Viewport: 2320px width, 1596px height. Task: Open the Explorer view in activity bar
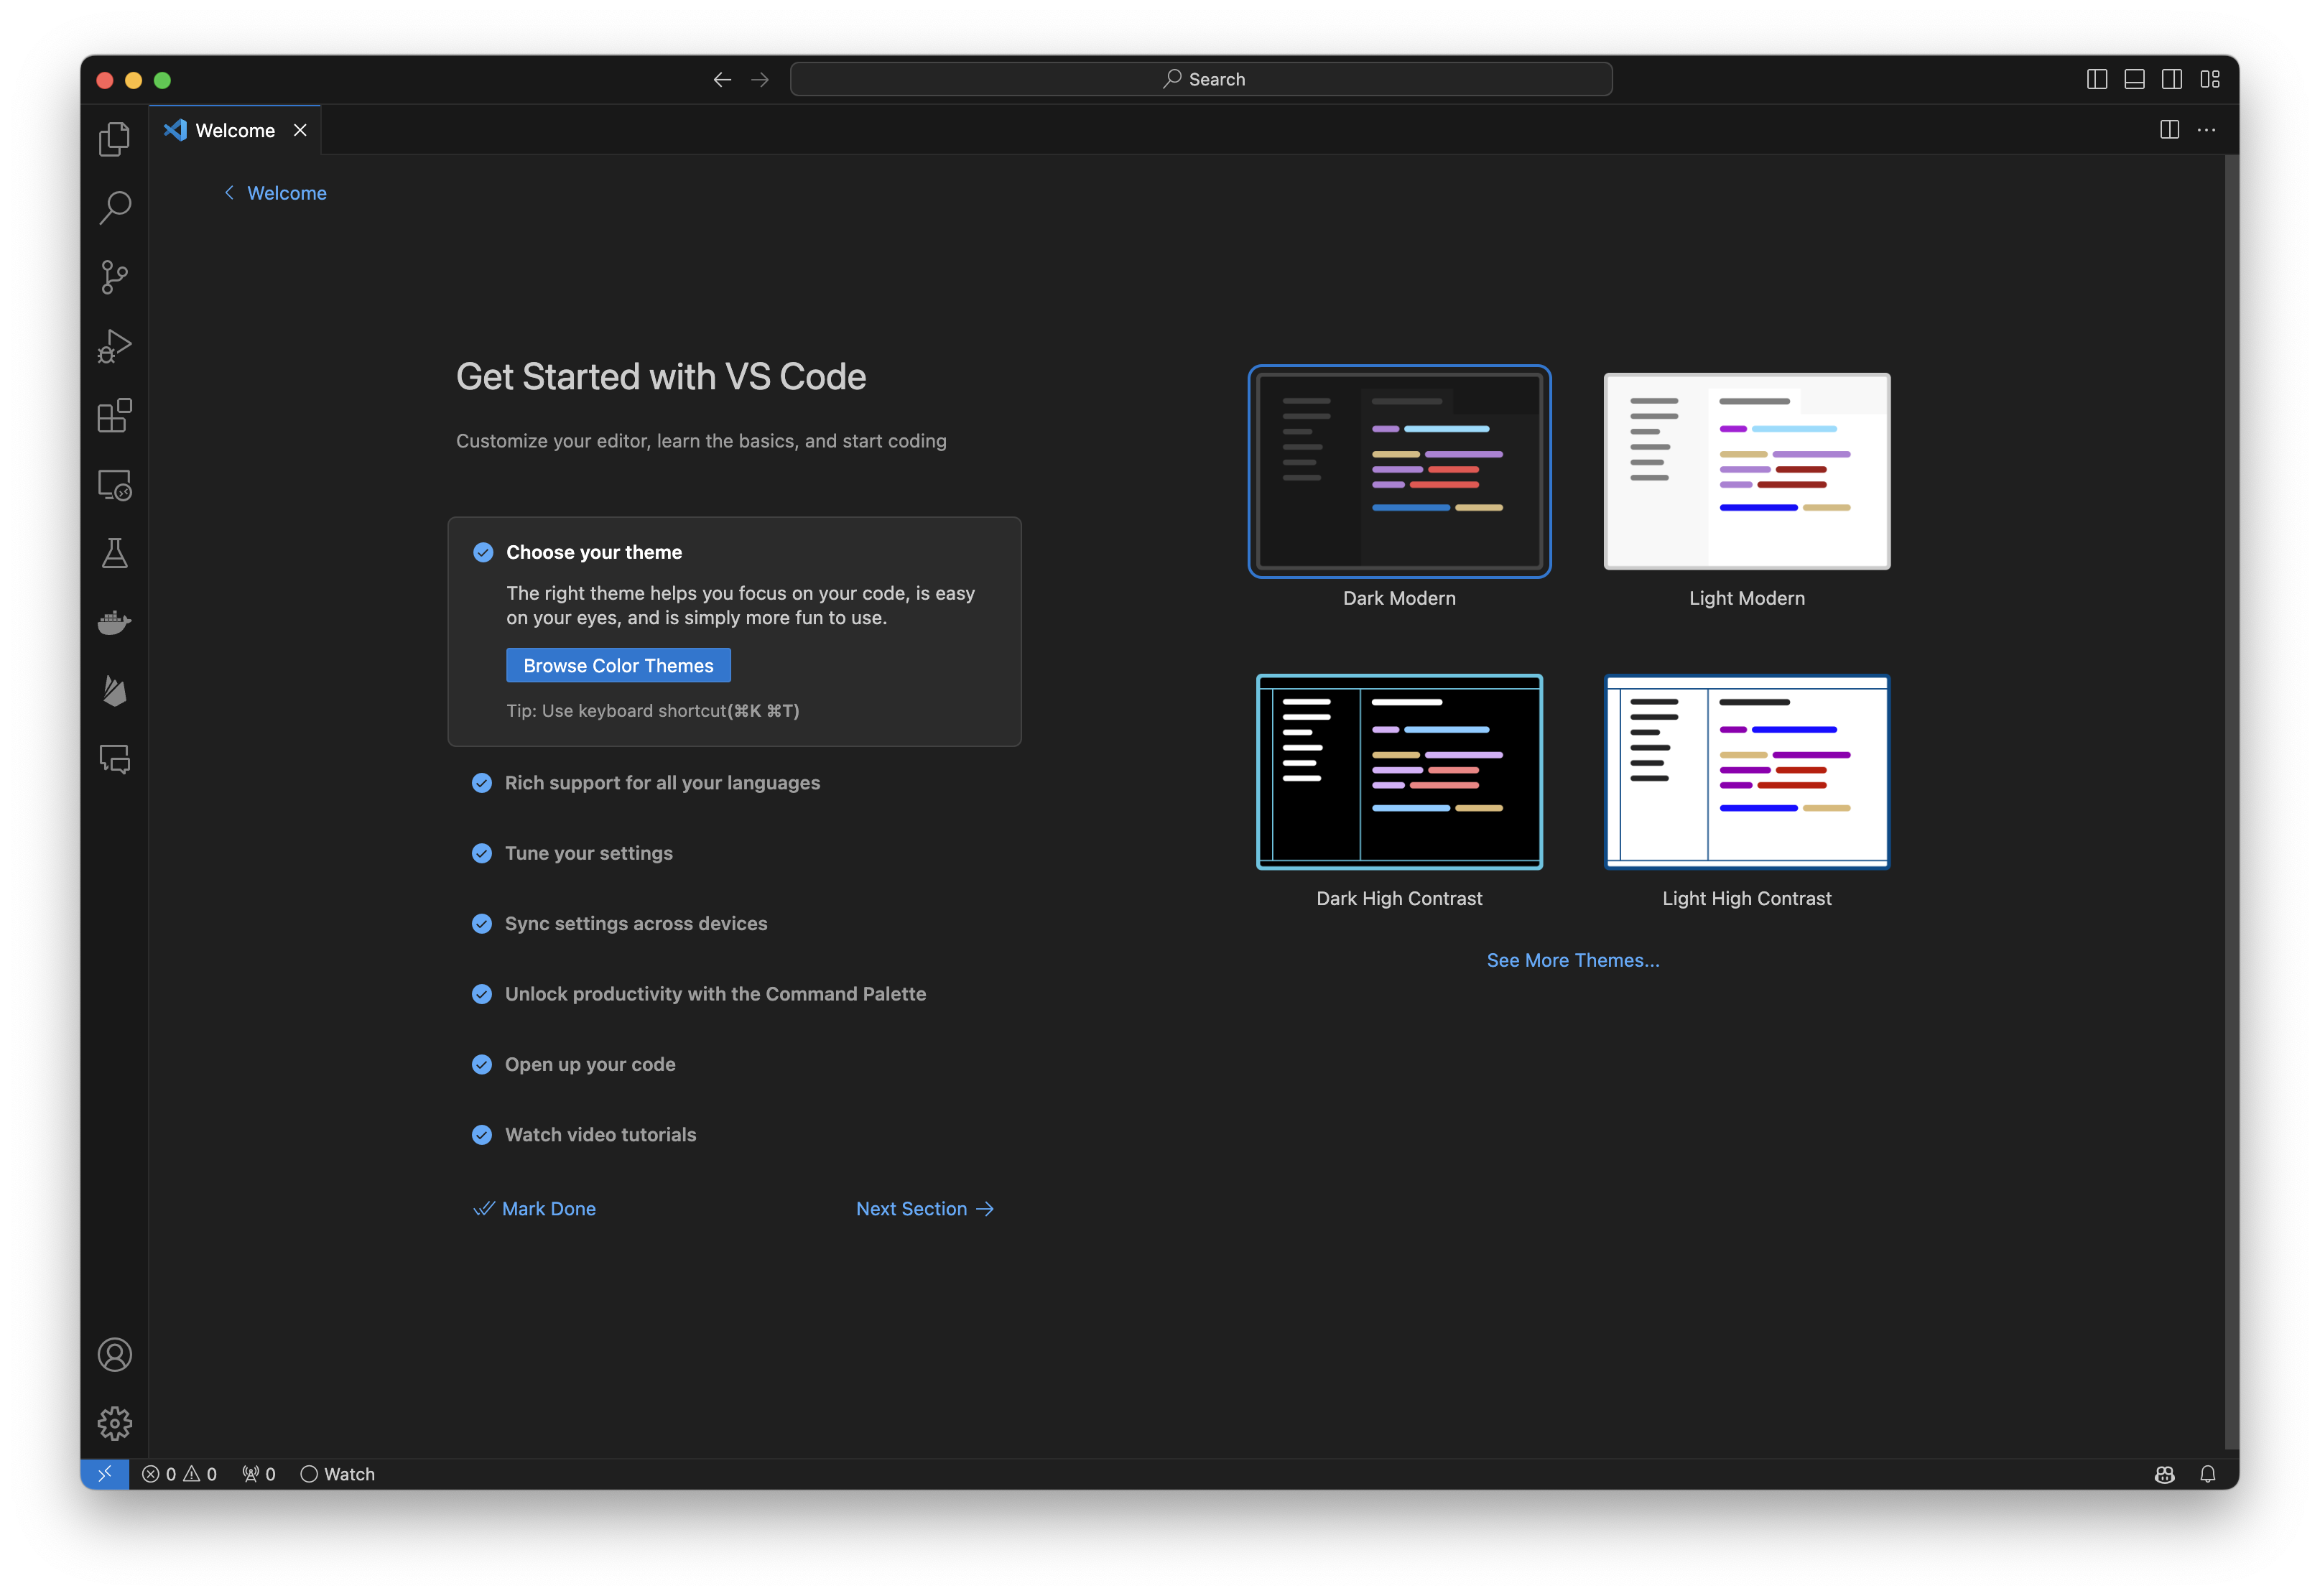click(x=114, y=139)
